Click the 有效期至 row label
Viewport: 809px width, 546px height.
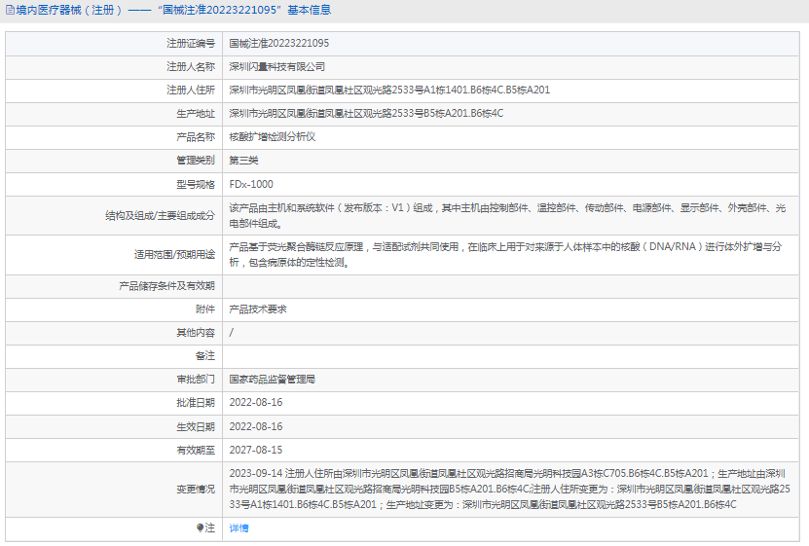pyautogui.click(x=196, y=450)
